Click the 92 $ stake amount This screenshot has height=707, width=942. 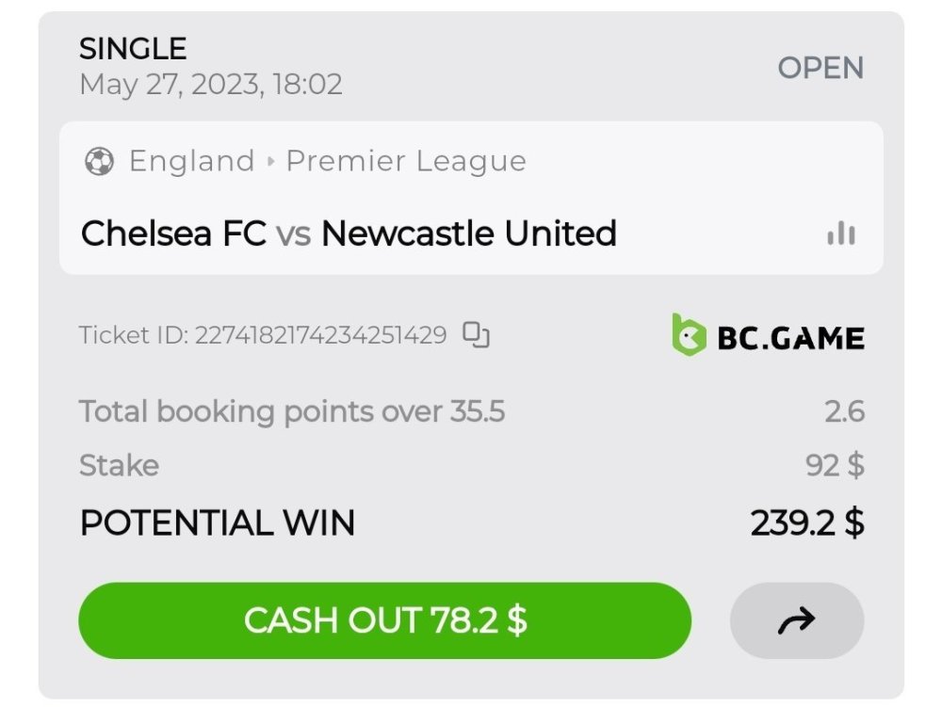pyautogui.click(x=835, y=465)
